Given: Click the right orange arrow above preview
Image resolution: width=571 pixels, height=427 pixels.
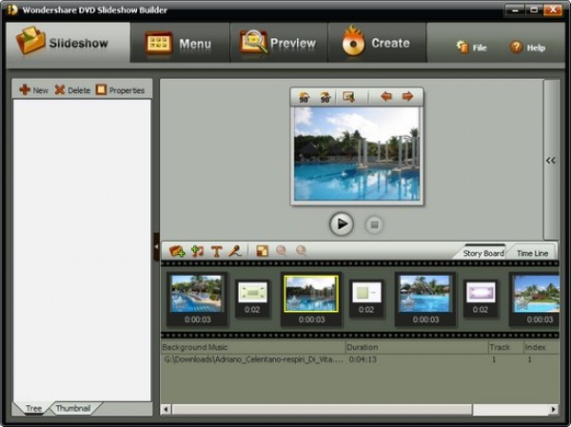Looking at the screenshot, I should [x=407, y=97].
